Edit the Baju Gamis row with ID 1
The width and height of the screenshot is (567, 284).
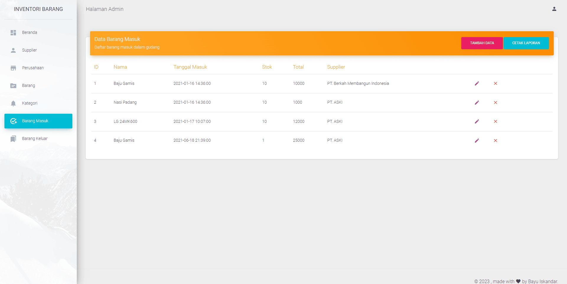coord(477,83)
